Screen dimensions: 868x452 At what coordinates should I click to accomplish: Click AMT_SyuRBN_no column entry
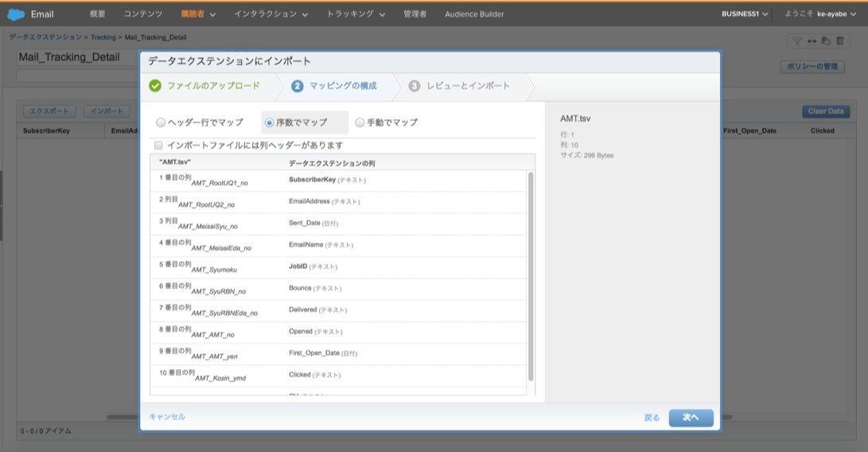click(x=218, y=291)
